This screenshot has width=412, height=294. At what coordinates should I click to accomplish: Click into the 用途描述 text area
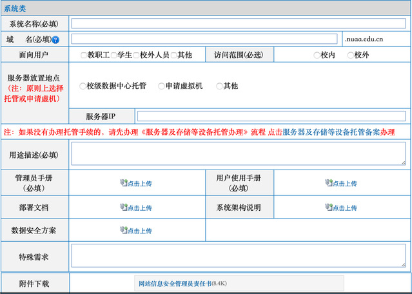238,154
